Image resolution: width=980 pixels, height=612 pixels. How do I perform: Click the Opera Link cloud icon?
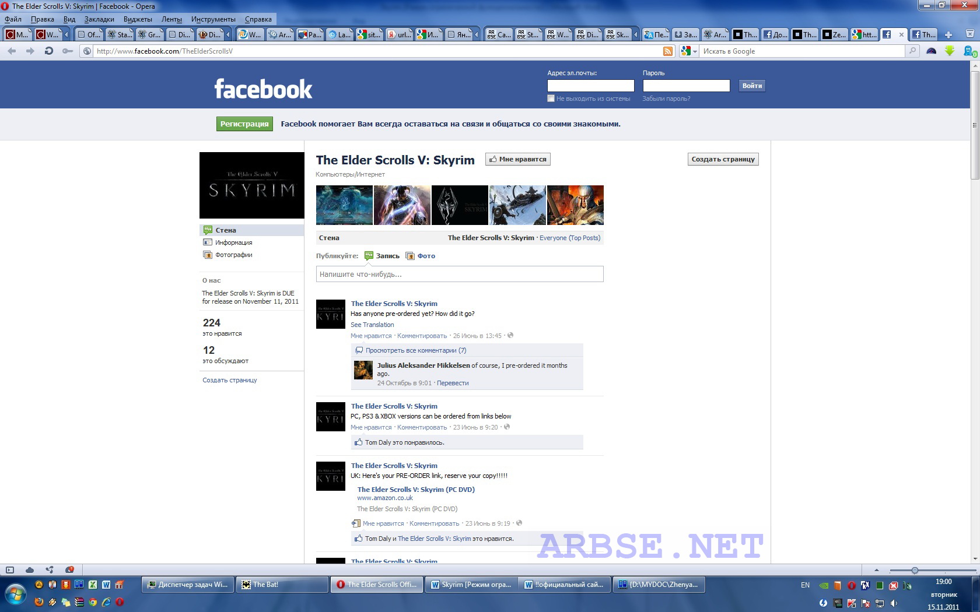click(30, 570)
